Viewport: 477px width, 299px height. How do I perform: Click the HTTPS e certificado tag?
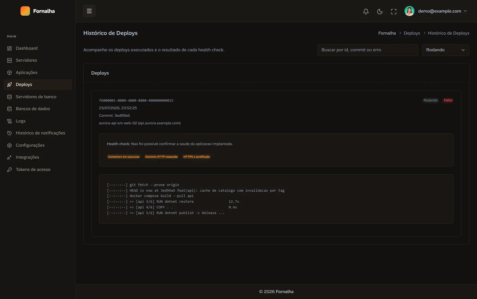point(196,157)
